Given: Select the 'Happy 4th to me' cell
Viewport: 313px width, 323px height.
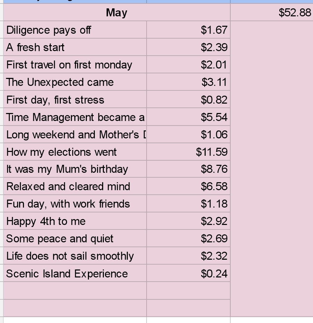Looking at the screenshot, I should click(x=75, y=221).
